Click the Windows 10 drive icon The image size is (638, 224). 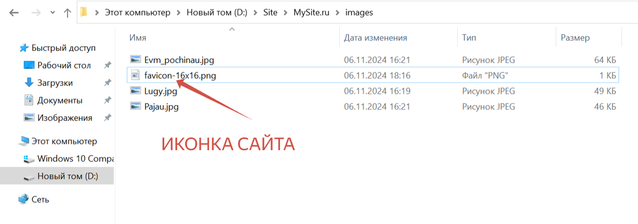click(29, 159)
